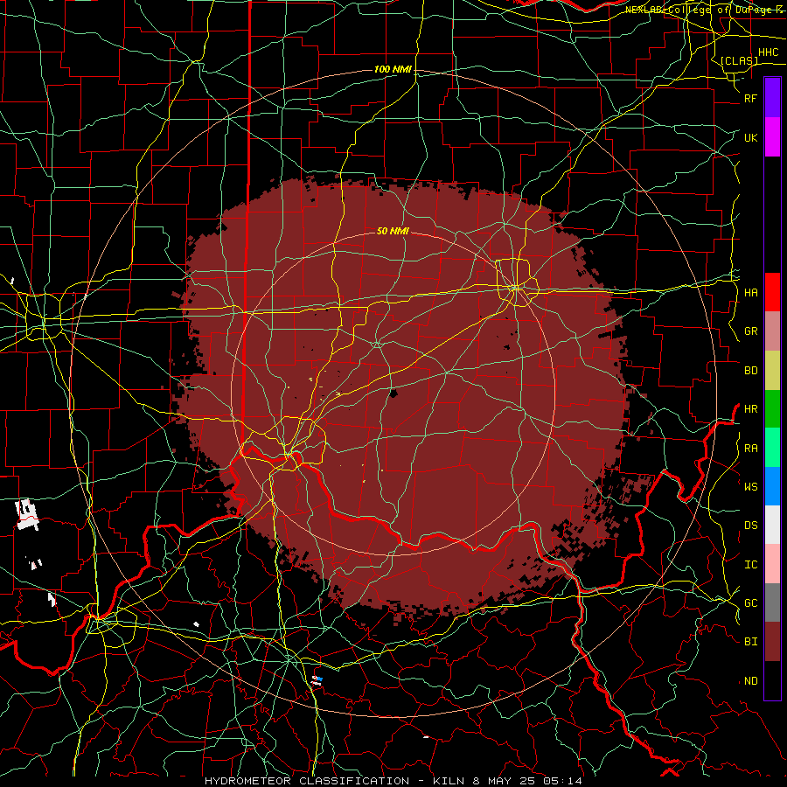Click the yellow BD legend swatch

(x=772, y=371)
